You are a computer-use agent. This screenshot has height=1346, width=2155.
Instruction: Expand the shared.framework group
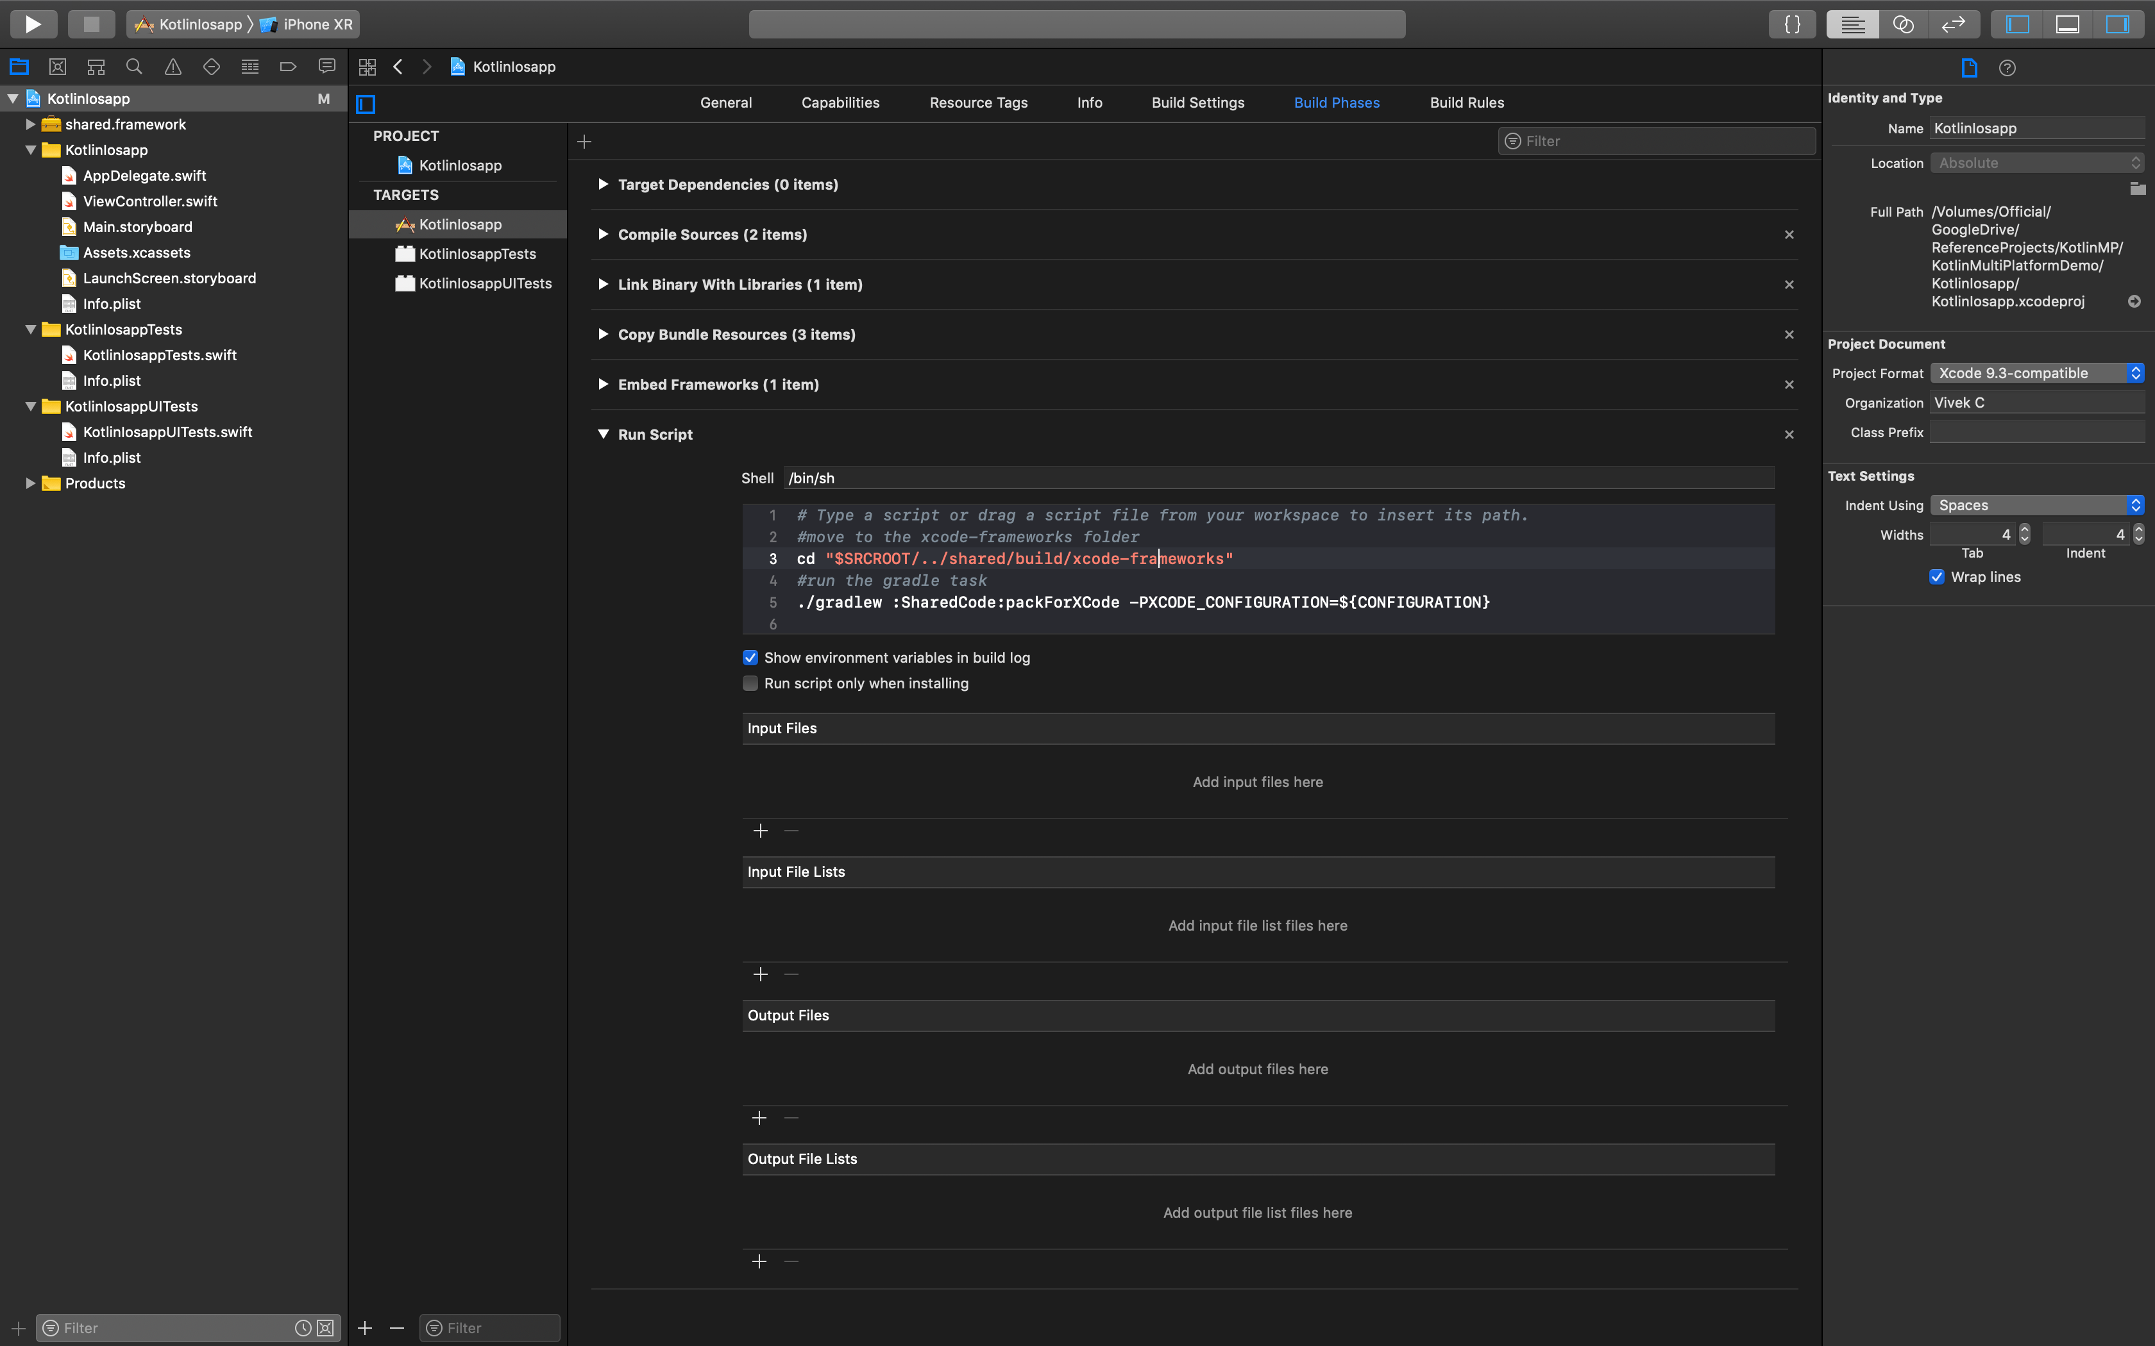pos(30,124)
